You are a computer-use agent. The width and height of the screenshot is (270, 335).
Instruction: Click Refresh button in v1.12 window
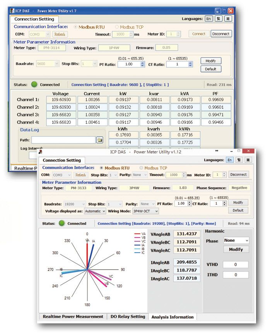80,175
